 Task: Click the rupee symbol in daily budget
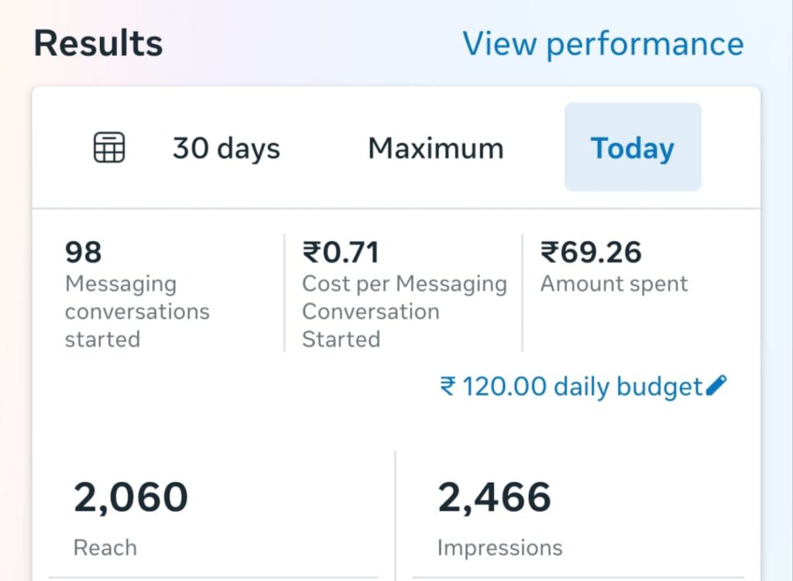point(448,387)
